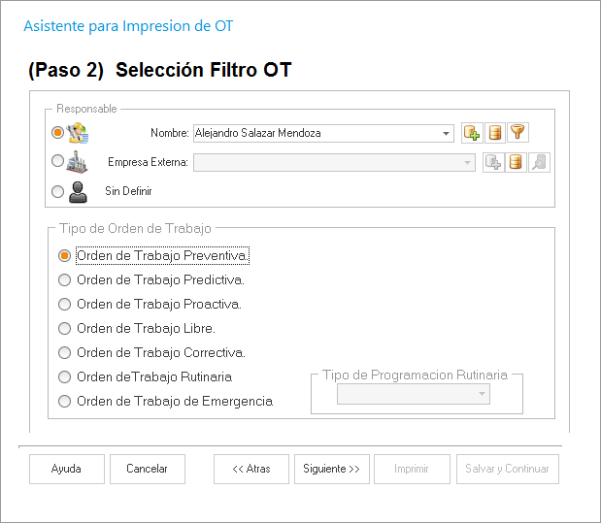601x523 pixels.
Task: Open Tipo de Programacion Rutinaria dropdown
Action: [482, 394]
